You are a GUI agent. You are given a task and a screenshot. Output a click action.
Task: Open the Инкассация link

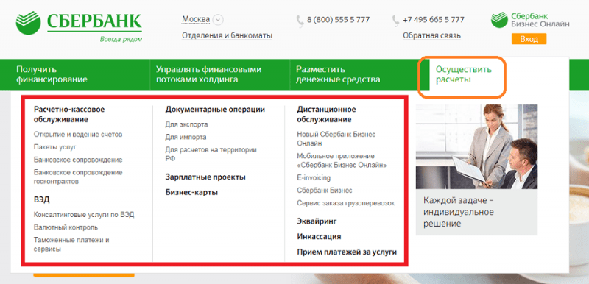tap(319, 237)
